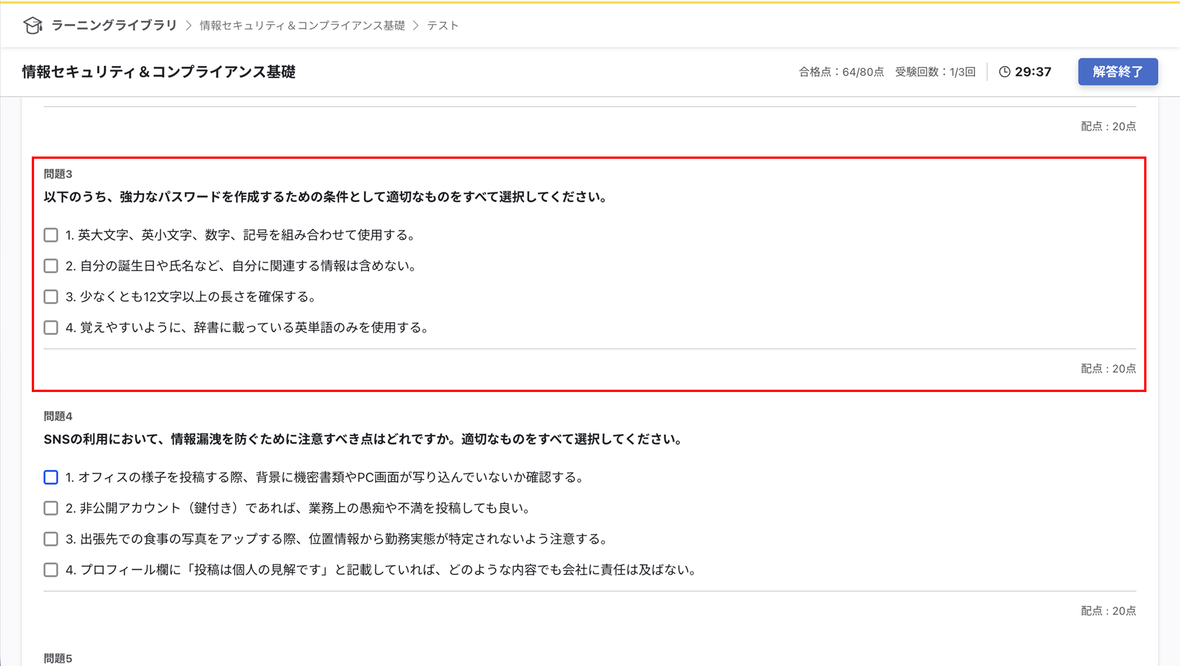
Task: Check option 2 about excluding birthdays and names
Action: click(50, 266)
